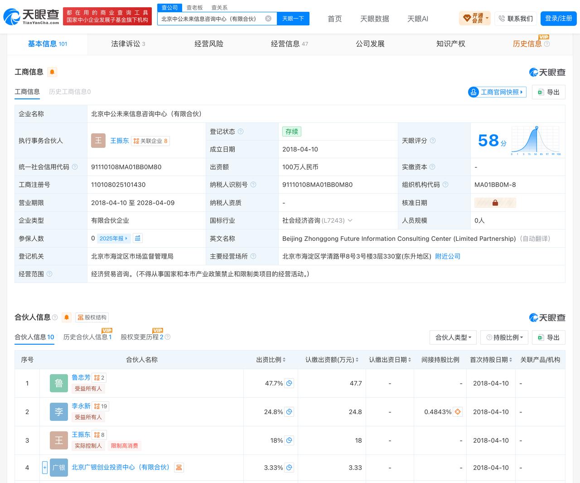
Task: Open the 附近公司 link
Action: click(448, 256)
